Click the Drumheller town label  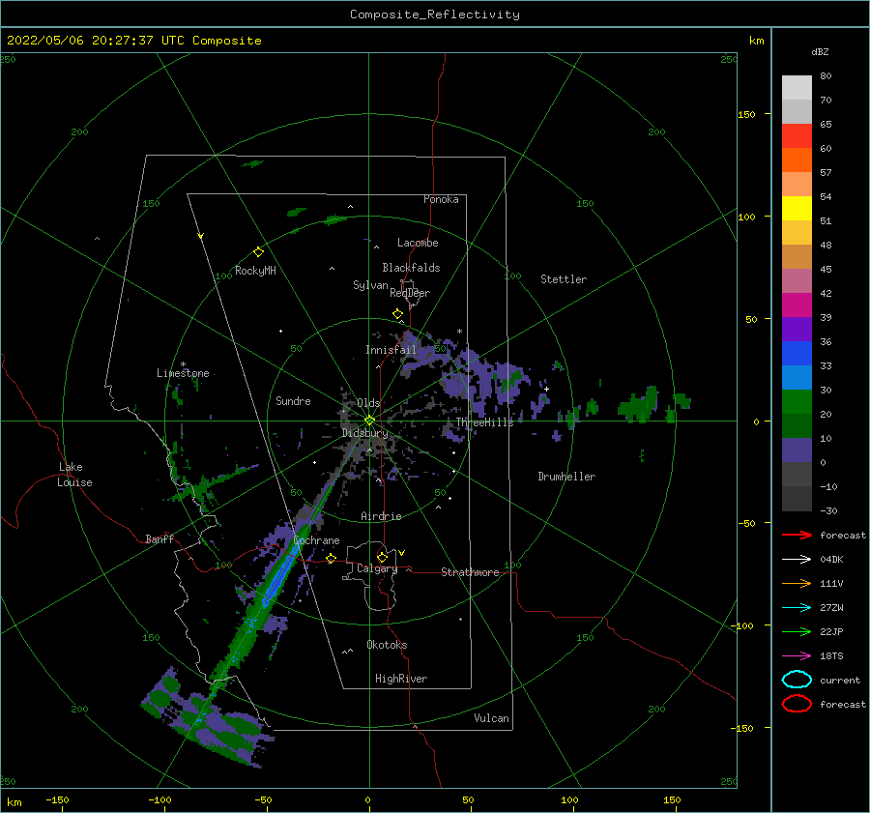pyautogui.click(x=566, y=477)
